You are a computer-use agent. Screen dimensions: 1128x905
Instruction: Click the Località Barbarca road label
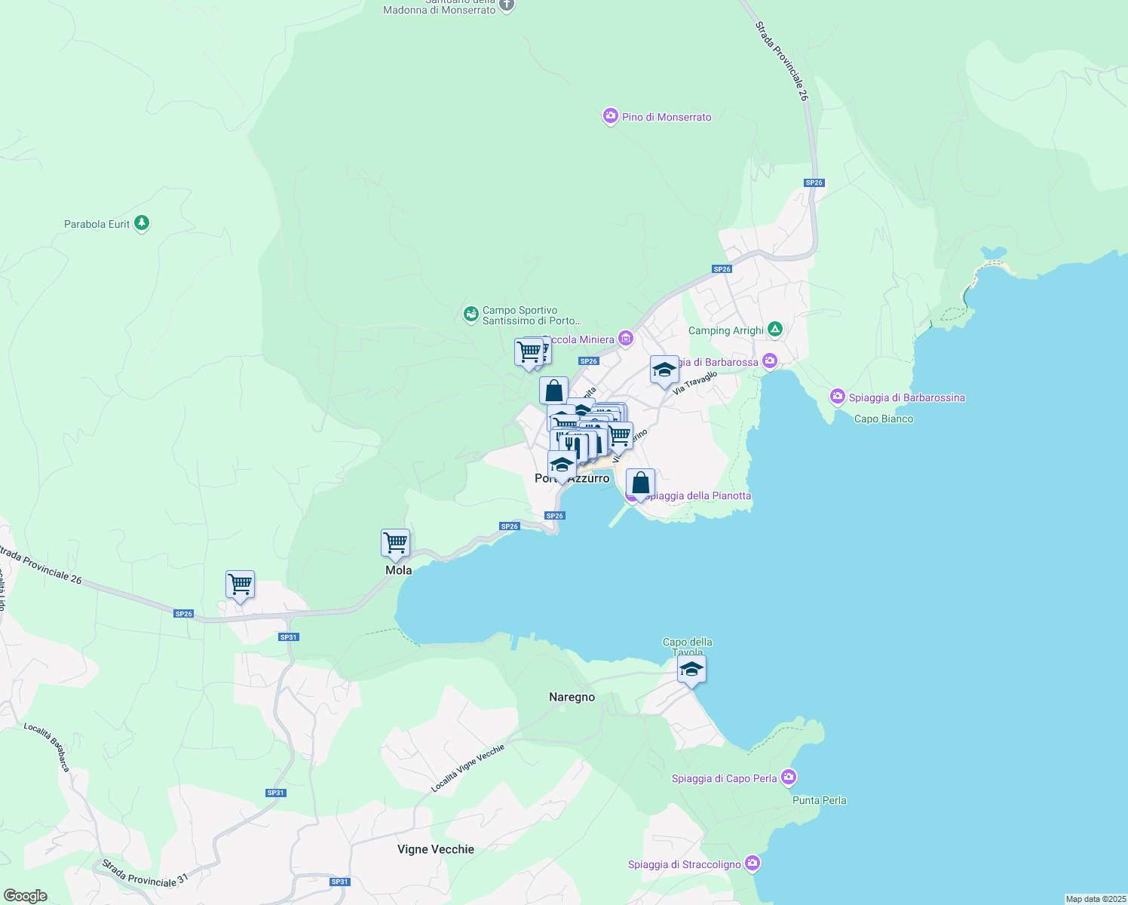point(47,747)
